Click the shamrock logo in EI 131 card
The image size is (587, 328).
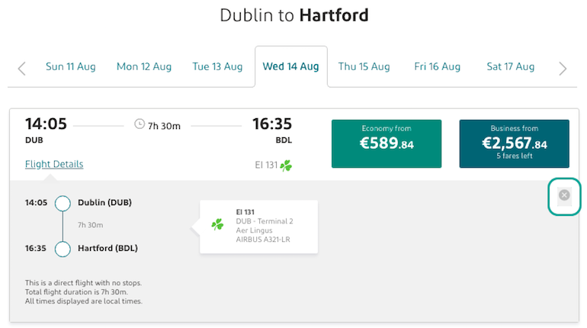coord(217,225)
